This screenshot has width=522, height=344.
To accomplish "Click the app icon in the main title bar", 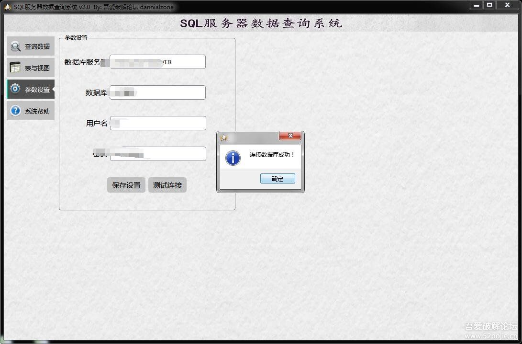I will [7, 7].
